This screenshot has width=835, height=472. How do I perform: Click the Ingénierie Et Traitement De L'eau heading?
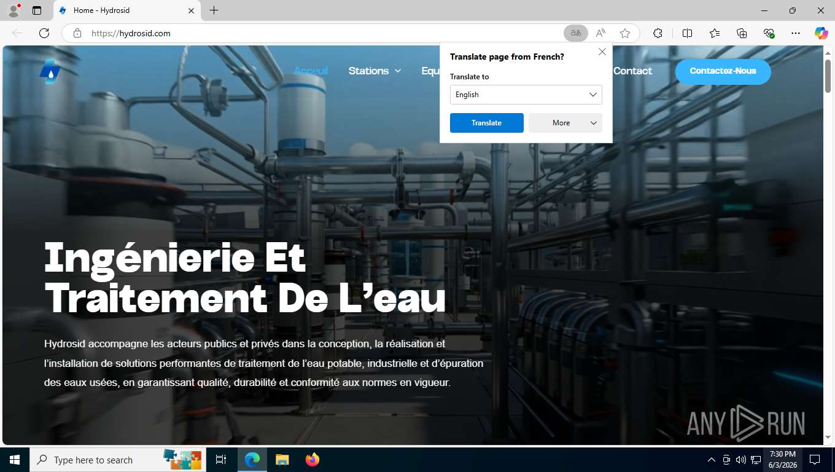(x=245, y=277)
